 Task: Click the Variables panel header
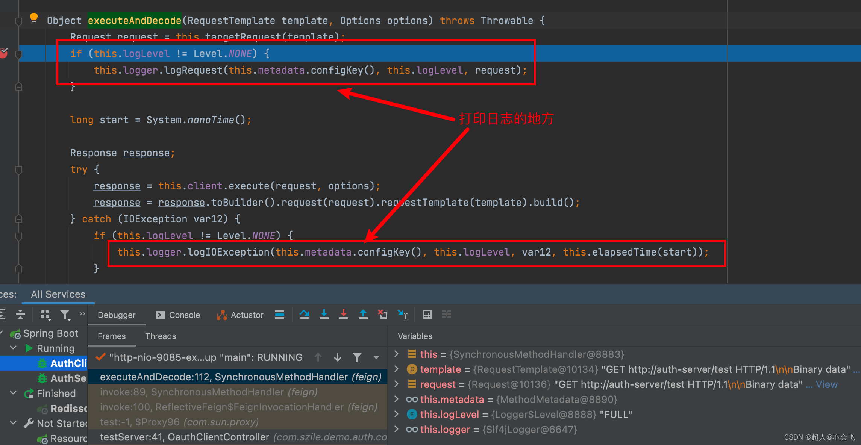[x=415, y=336]
